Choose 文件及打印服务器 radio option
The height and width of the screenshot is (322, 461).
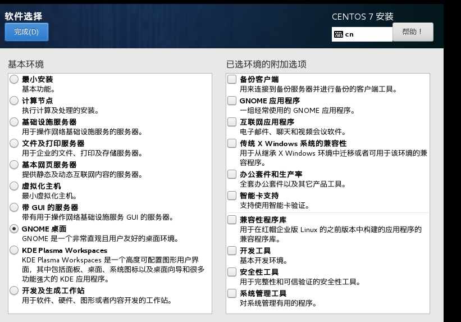(14, 143)
